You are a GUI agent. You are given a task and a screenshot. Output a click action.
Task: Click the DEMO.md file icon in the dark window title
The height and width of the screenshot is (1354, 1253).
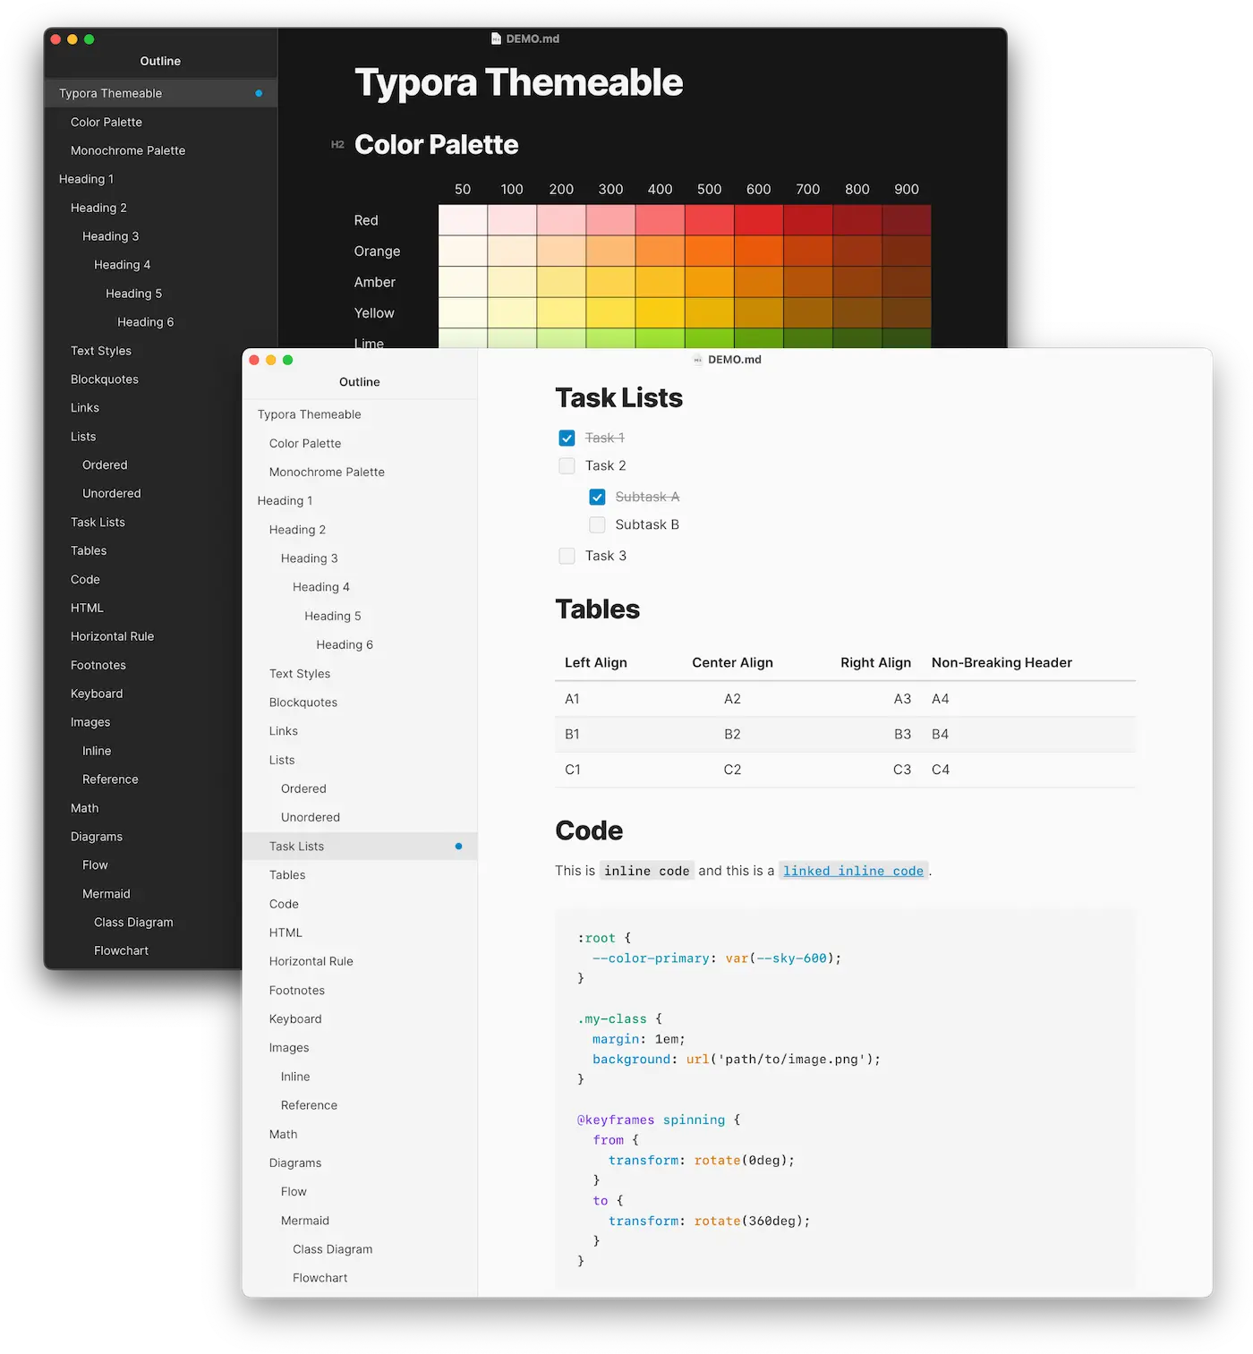click(496, 38)
